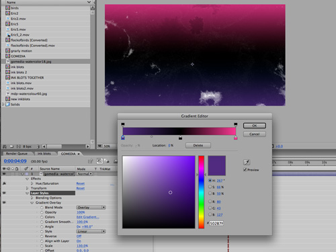Image resolution: width=336 pixels, height=252 pixels.
Task: Click Cancel in Gradient Editor
Action: click(255, 134)
